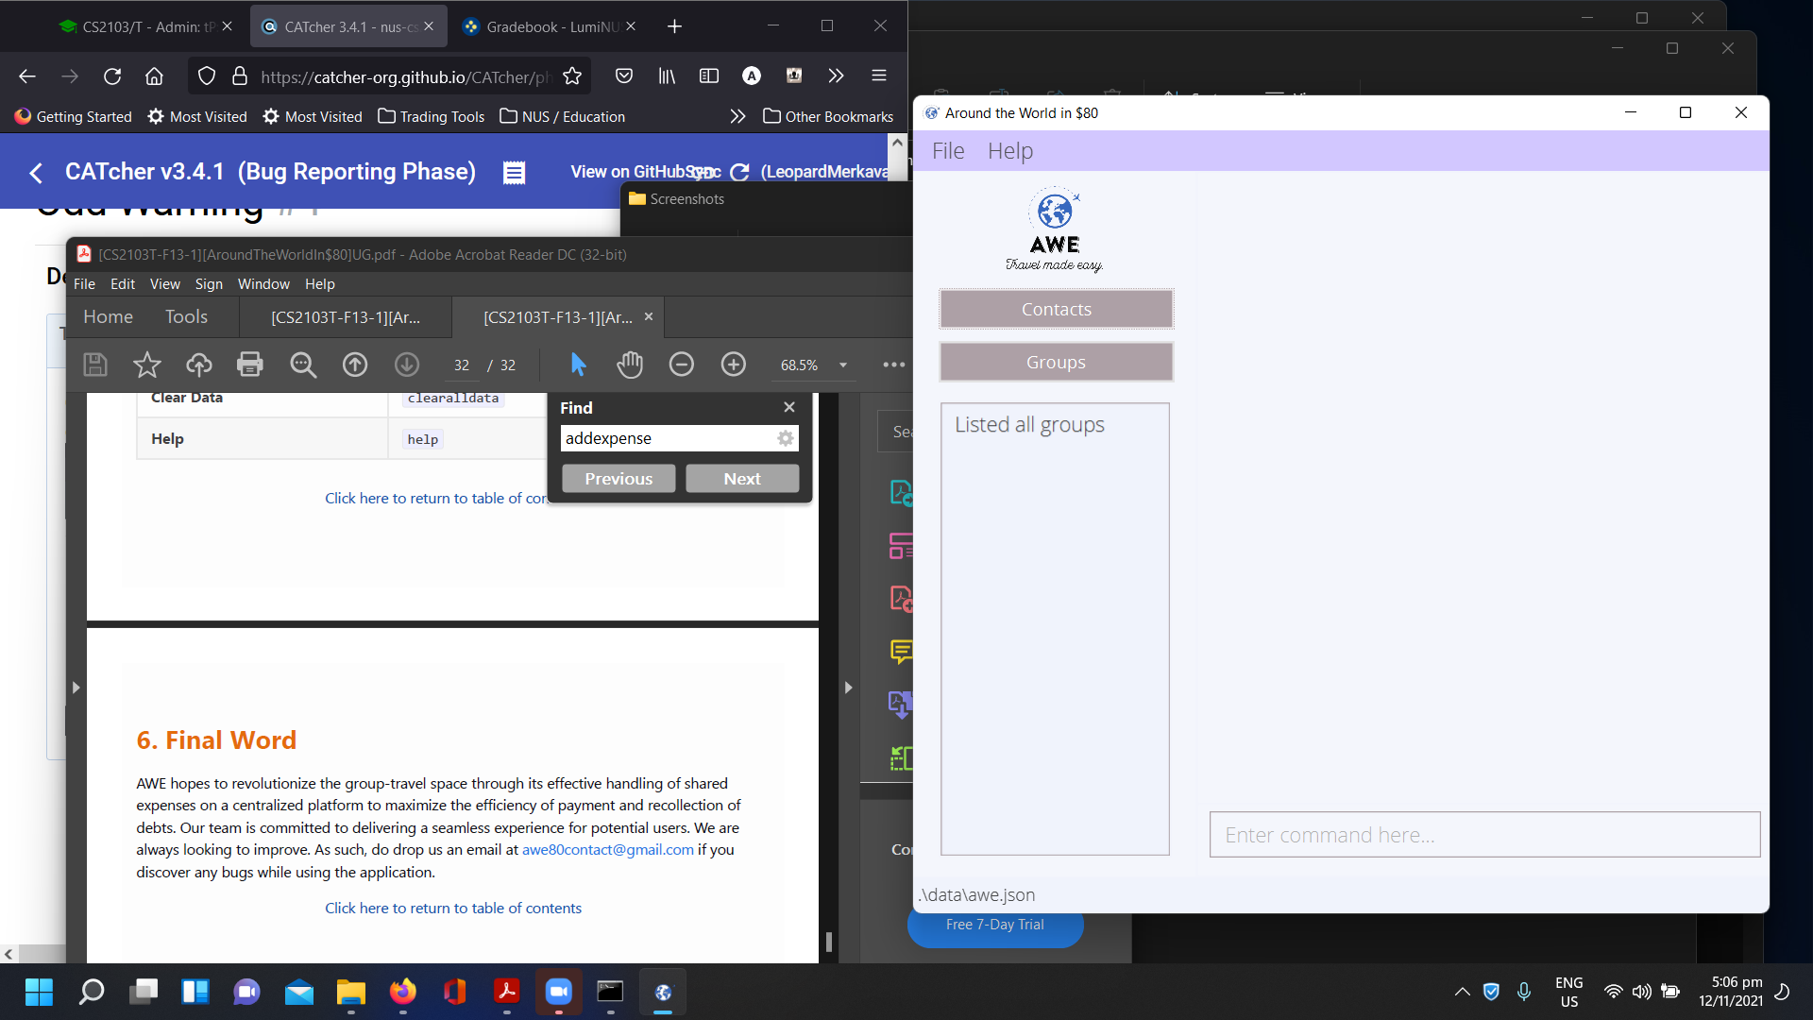Select the hand pan tool

coord(630,365)
